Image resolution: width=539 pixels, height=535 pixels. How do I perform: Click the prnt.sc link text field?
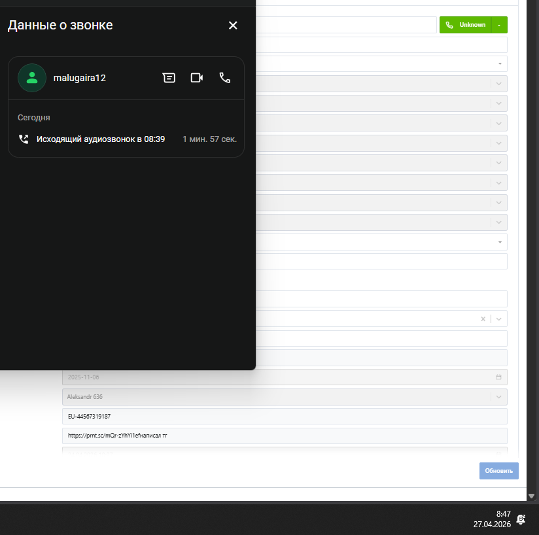coord(285,436)
